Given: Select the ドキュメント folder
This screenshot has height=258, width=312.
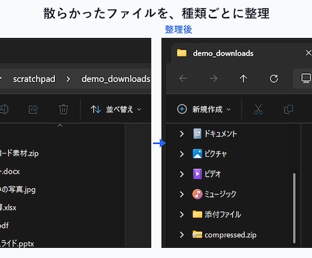Looking at the screenshot, I should tap(220, 134).
